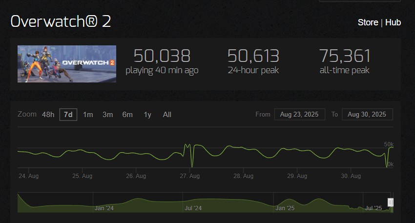Open the Store link
The width and height of the screenshot is (415, 223).
point(368,22)
